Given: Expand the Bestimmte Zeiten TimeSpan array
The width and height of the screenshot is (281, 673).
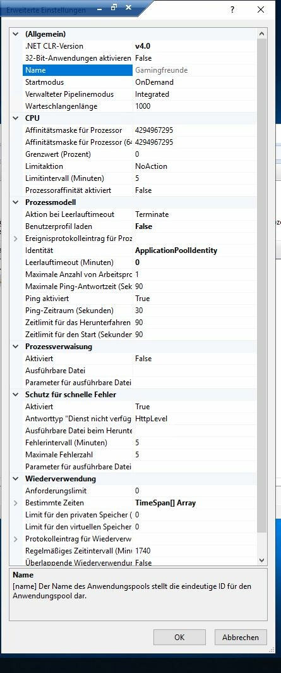Looking at the screenshot, I should [16, 503].
